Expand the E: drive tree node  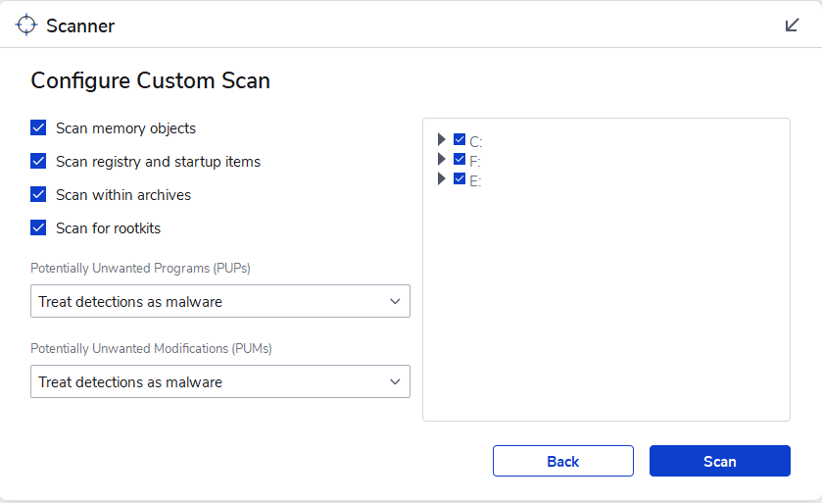point(442,179)
